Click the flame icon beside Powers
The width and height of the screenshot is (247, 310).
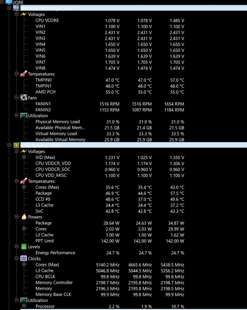click(x=24, y=217)
